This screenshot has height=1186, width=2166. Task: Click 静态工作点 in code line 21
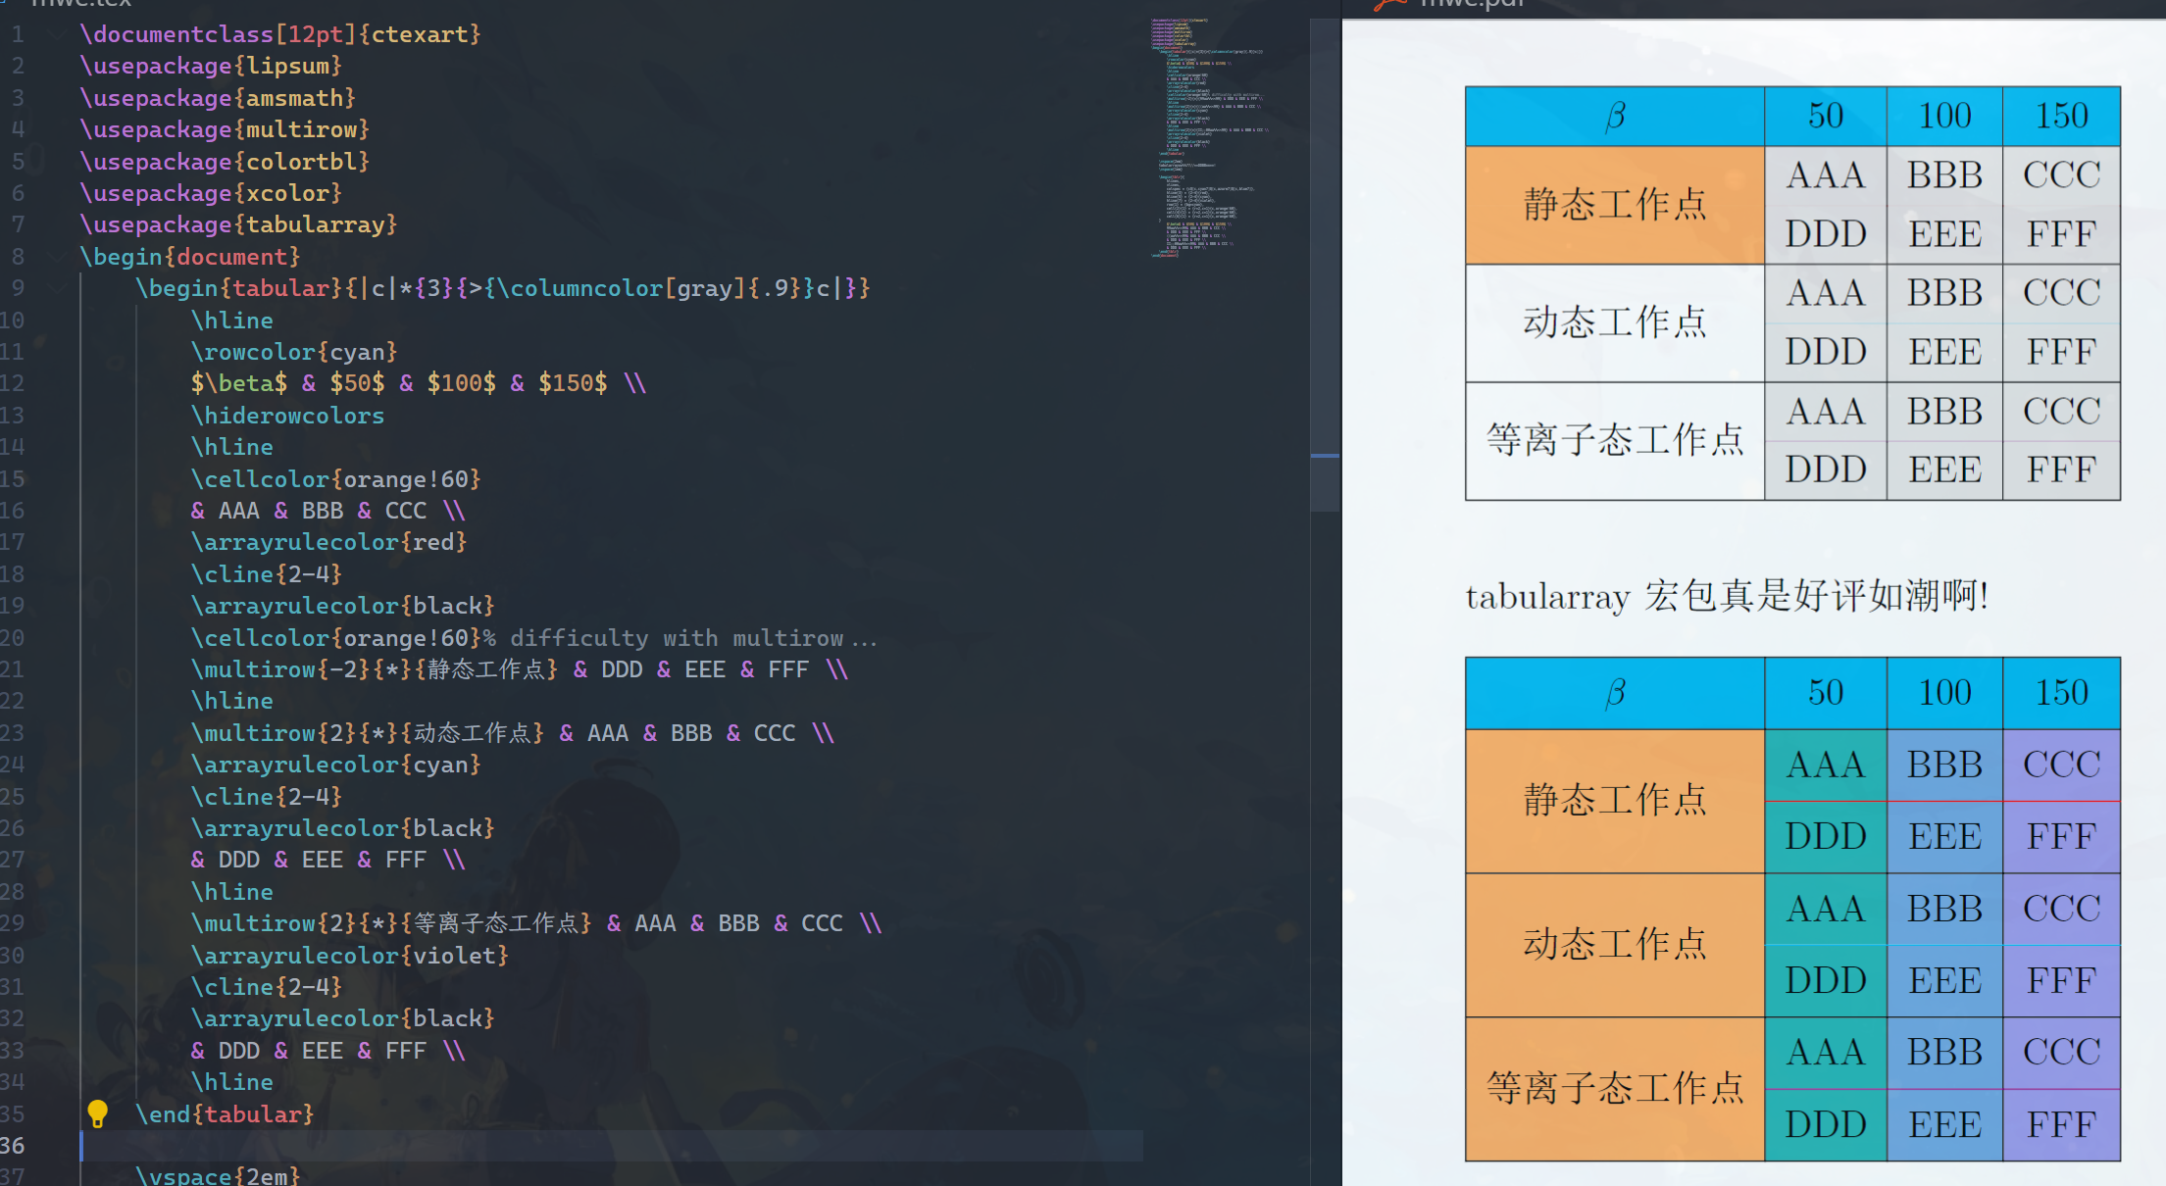[x=485, y=669]
